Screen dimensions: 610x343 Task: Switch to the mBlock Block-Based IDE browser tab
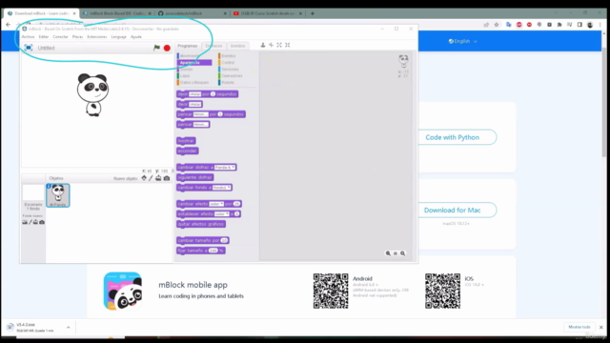coord(116,13)
